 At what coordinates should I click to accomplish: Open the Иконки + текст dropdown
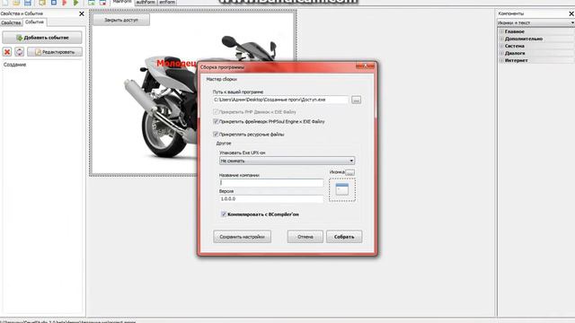click(535, 22)
